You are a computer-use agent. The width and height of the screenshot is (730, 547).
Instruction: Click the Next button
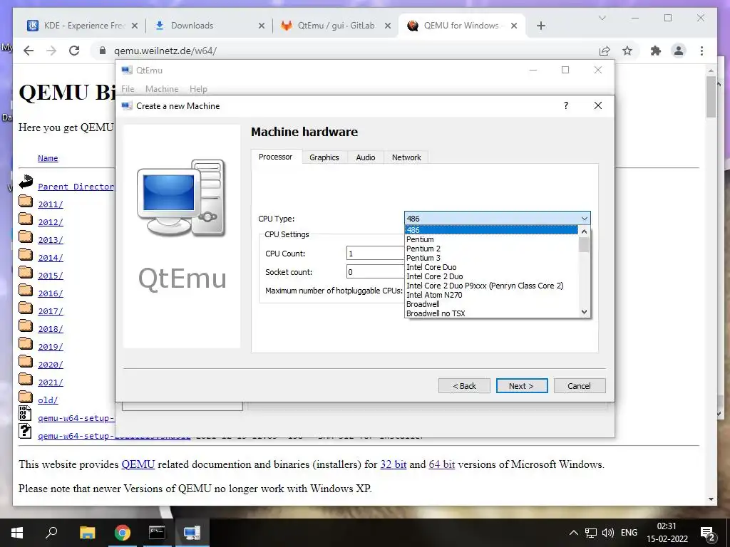pos(521,385)
